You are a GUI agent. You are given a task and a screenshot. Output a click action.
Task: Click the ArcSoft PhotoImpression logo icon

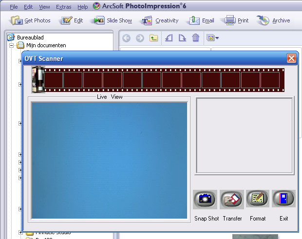click(x=96, y=6)
